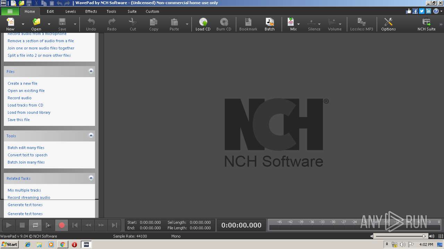
Task: Start recording with the red button
Action: click(62, 225)
